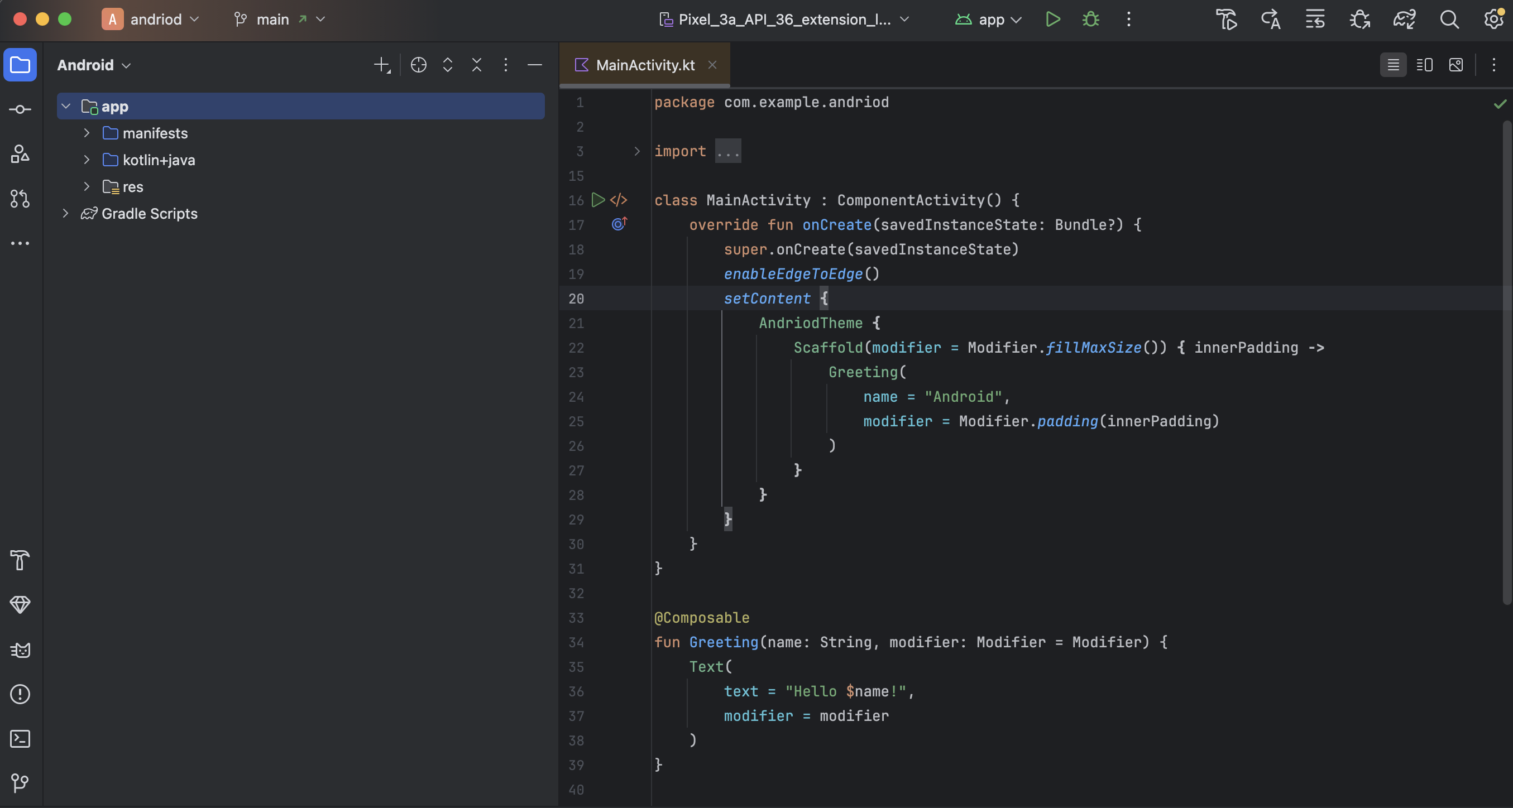Run the app with the green play button
The width and height of the screenshot is (1513, 808).
point(1052,20)
